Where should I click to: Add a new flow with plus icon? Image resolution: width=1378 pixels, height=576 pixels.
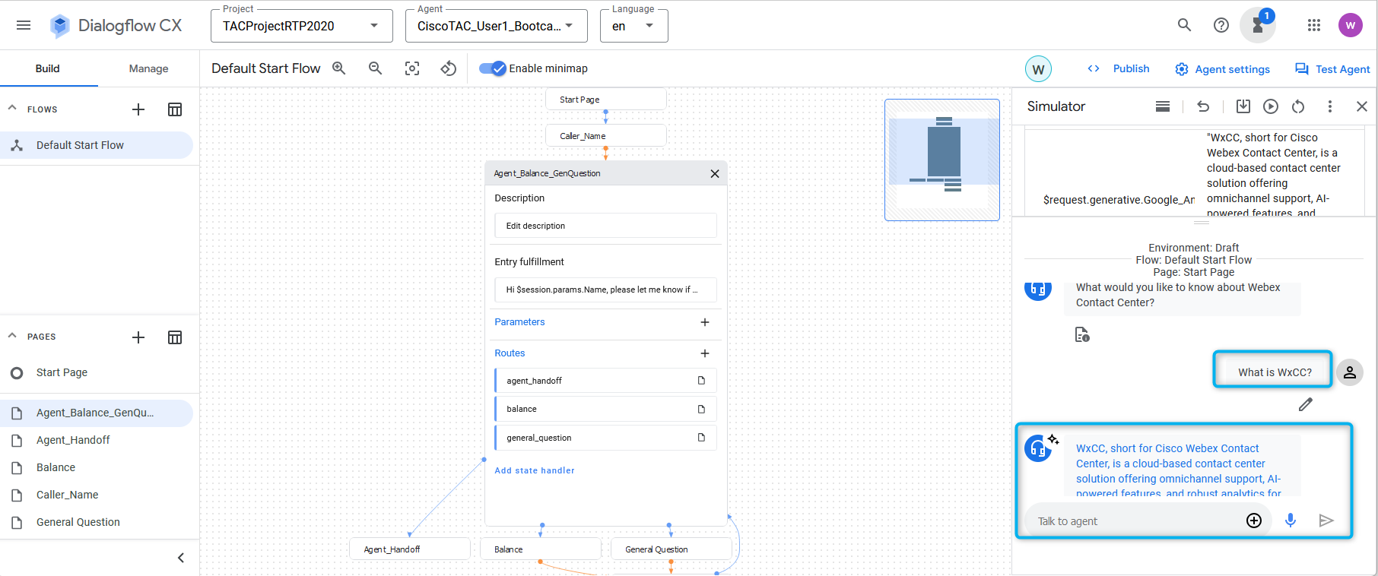click(x=138, y=109)
